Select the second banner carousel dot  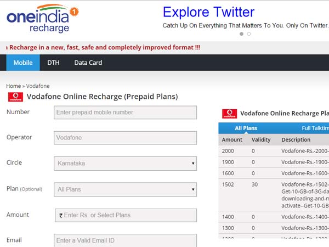tap(249, 34)
